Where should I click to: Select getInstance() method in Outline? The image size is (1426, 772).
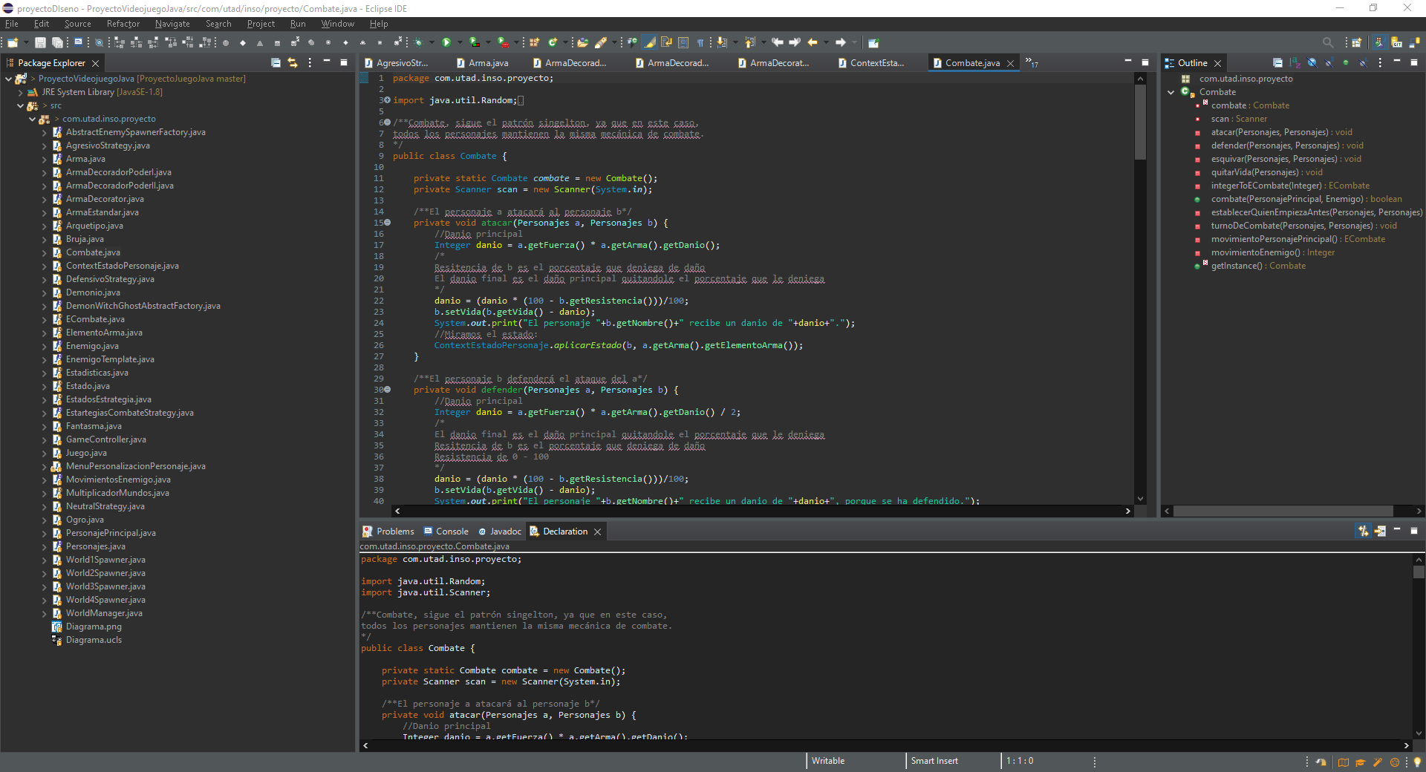pyautogui.click(x=1258, y=266)
